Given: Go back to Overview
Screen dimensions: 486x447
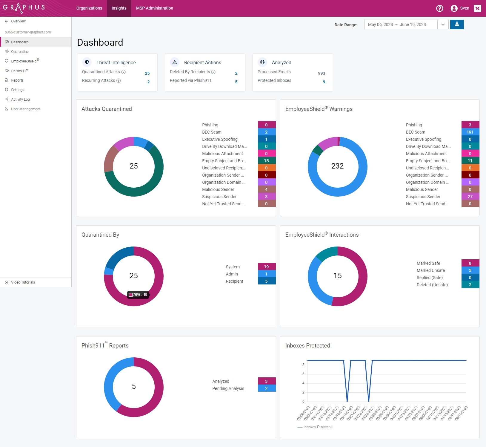Looking at the screenshot, I should tap(18, 21).
